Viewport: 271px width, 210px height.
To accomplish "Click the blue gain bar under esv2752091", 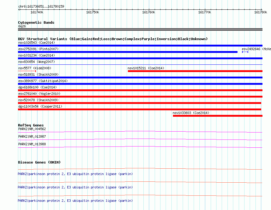I will pos(128,52).
